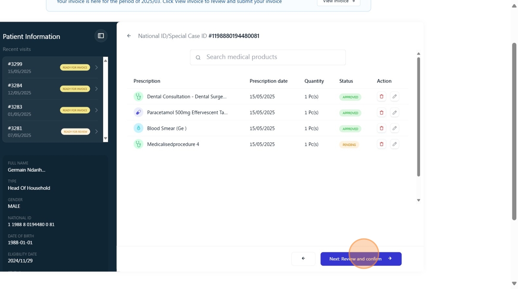Edit the Medicalisedprocedure 4 entry with pencil icon
The height and width of the screenshot is (289, 518).
(x=395, y=144)
